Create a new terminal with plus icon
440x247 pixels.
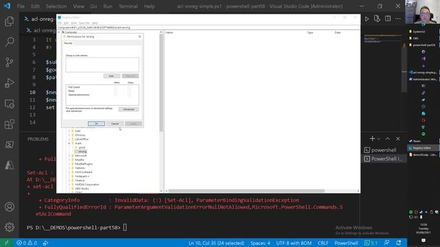[372, 139]
